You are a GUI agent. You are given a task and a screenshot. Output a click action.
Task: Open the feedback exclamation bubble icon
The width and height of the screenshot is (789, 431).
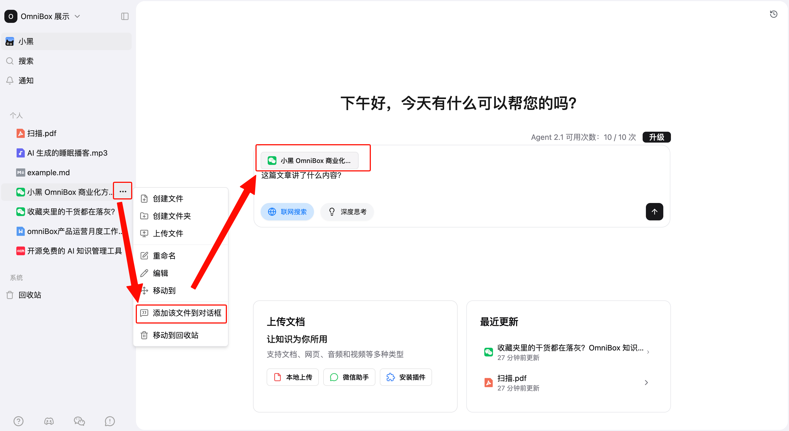110,421
